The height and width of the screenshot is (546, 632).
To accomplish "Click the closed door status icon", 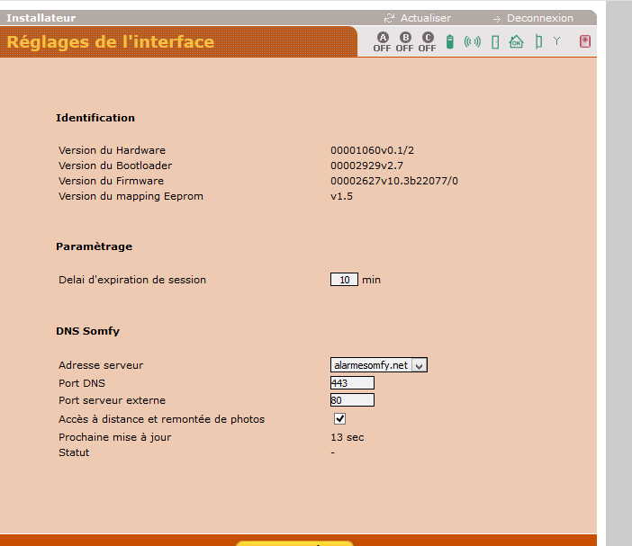I will [x=494, y=41].
